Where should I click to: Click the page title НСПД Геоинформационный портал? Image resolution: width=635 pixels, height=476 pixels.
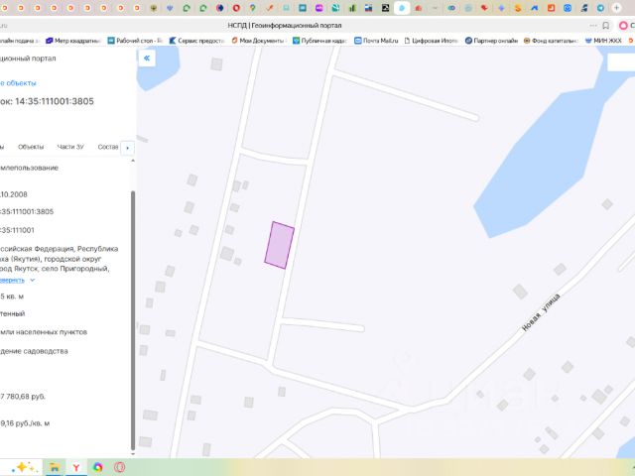click(x=285, y=26)
